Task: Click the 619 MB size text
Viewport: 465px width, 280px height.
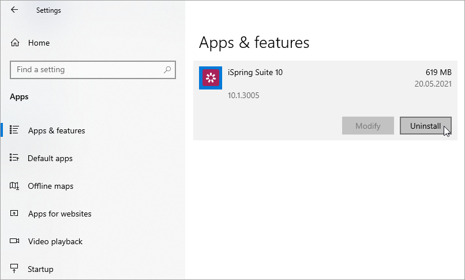Action: click(438, 72)
